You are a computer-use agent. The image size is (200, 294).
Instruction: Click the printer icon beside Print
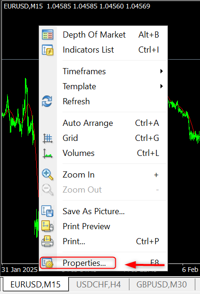(x=48, y=241)
